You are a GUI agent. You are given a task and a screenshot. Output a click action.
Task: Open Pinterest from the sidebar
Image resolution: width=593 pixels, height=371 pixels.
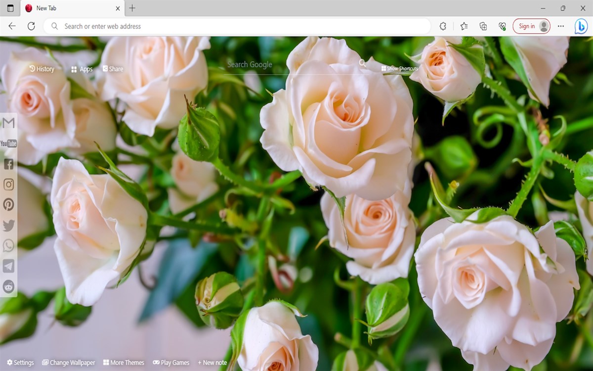click(8, 204)
